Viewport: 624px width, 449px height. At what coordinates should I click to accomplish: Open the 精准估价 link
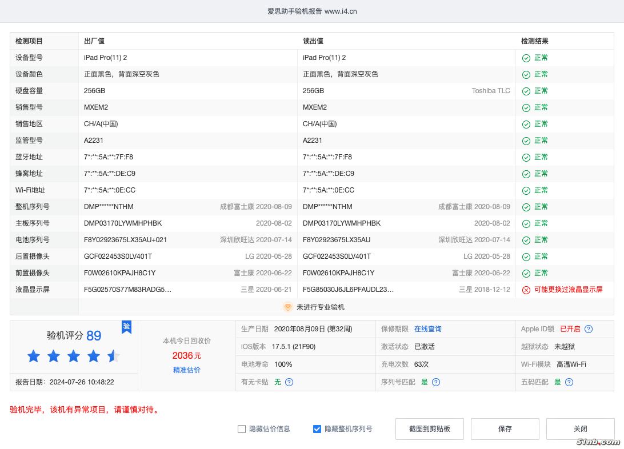187,370
